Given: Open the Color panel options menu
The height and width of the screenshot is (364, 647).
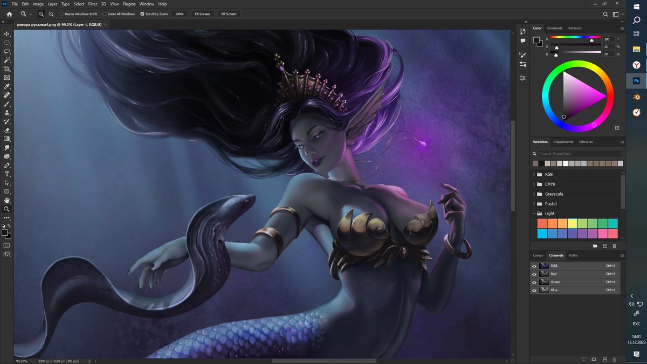Looking at the screenshot, I should pyautogui.click(x=622, y=28).
